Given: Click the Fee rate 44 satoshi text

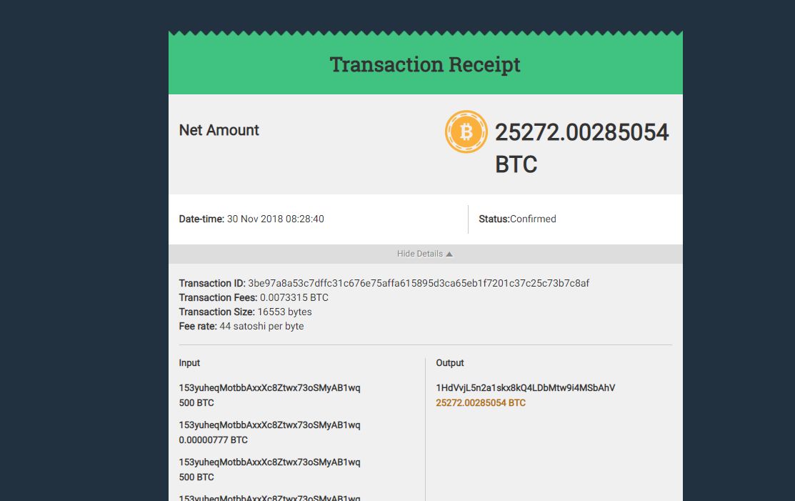Looking at the screenshot, I should click(241, 326).
